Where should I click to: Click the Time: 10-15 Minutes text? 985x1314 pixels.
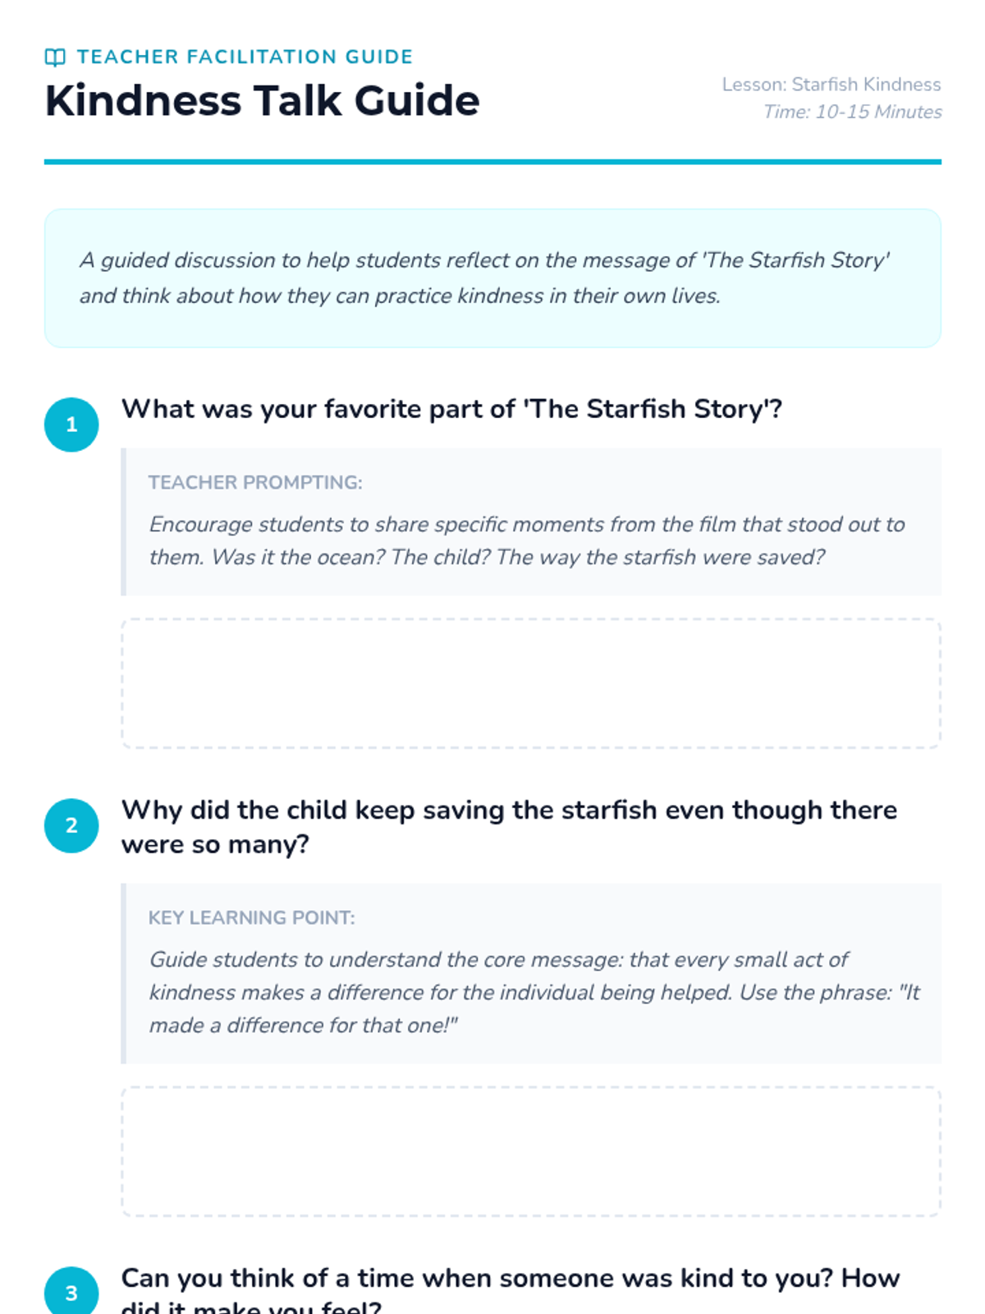tap(852, 112)
